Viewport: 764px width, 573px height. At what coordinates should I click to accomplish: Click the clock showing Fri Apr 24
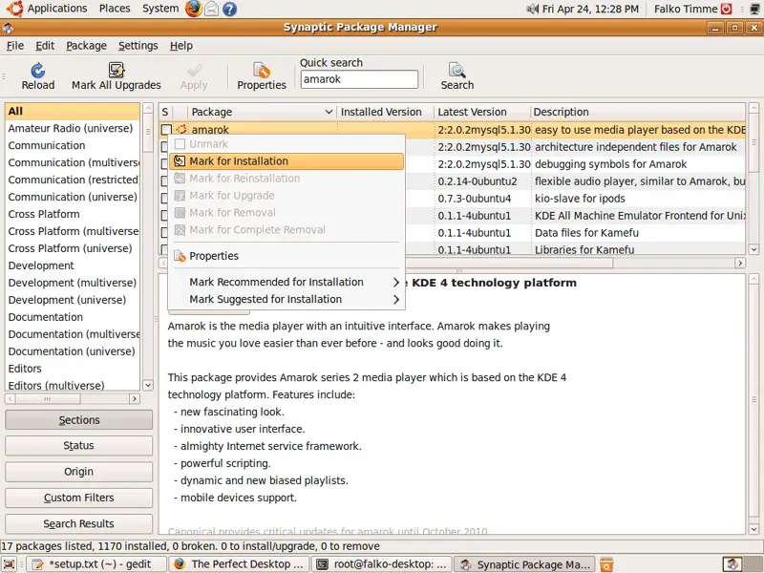590,9
